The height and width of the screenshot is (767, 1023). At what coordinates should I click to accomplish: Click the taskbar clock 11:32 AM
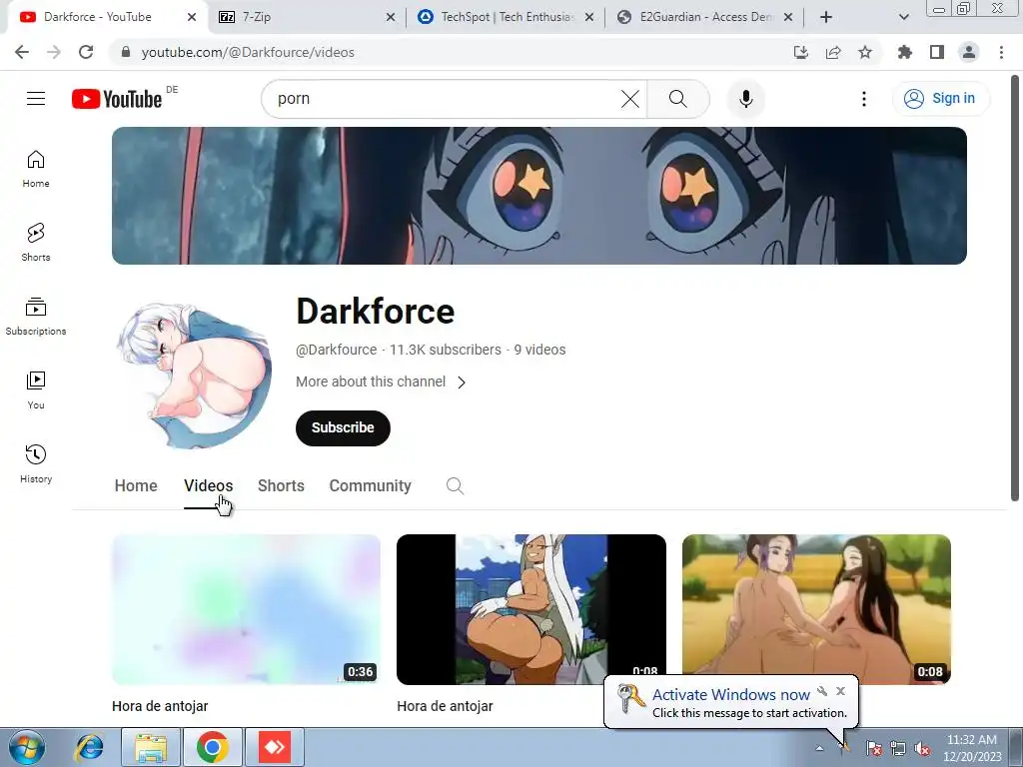(x=971, y=740)
